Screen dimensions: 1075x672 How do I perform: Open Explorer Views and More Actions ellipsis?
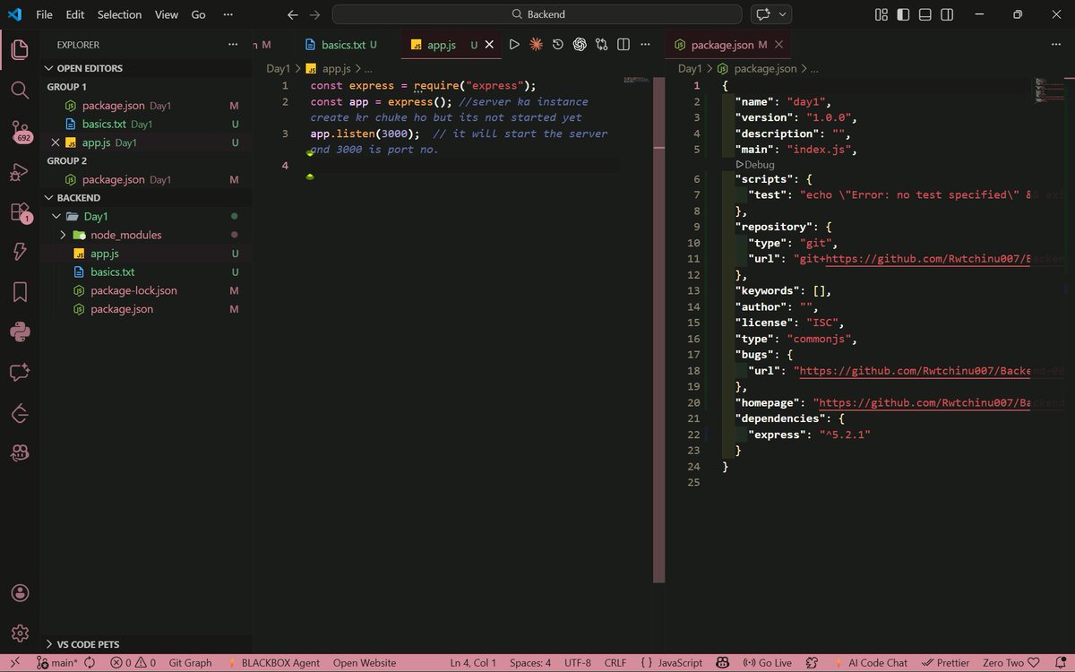click(x=233, y=44)
